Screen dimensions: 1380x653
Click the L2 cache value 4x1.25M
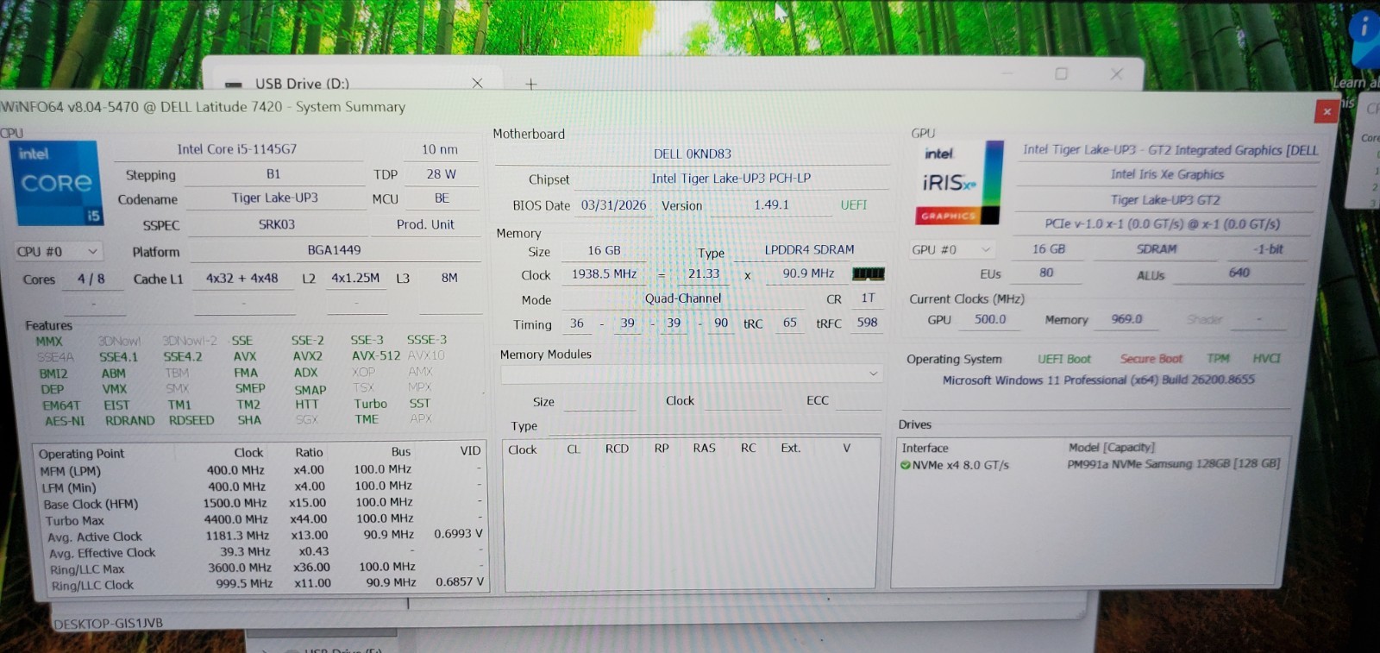point(355,278)
